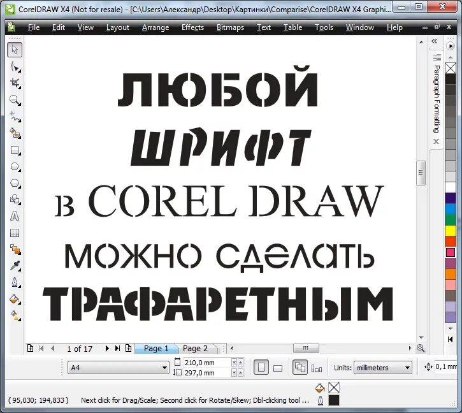Image resolution: width=462 pixels, height=413 pixels.
Task: Open the Table menu
Action: [293, 27]
